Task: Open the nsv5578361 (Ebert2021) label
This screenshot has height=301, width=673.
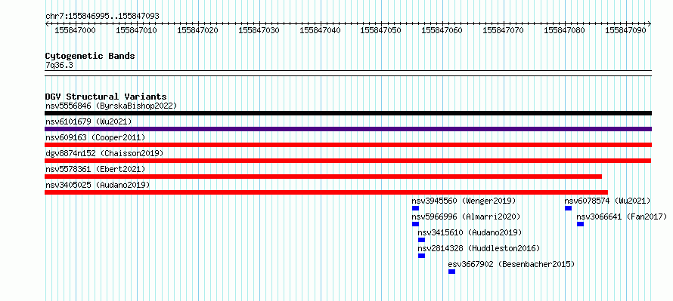Action: tap(95, 169)
